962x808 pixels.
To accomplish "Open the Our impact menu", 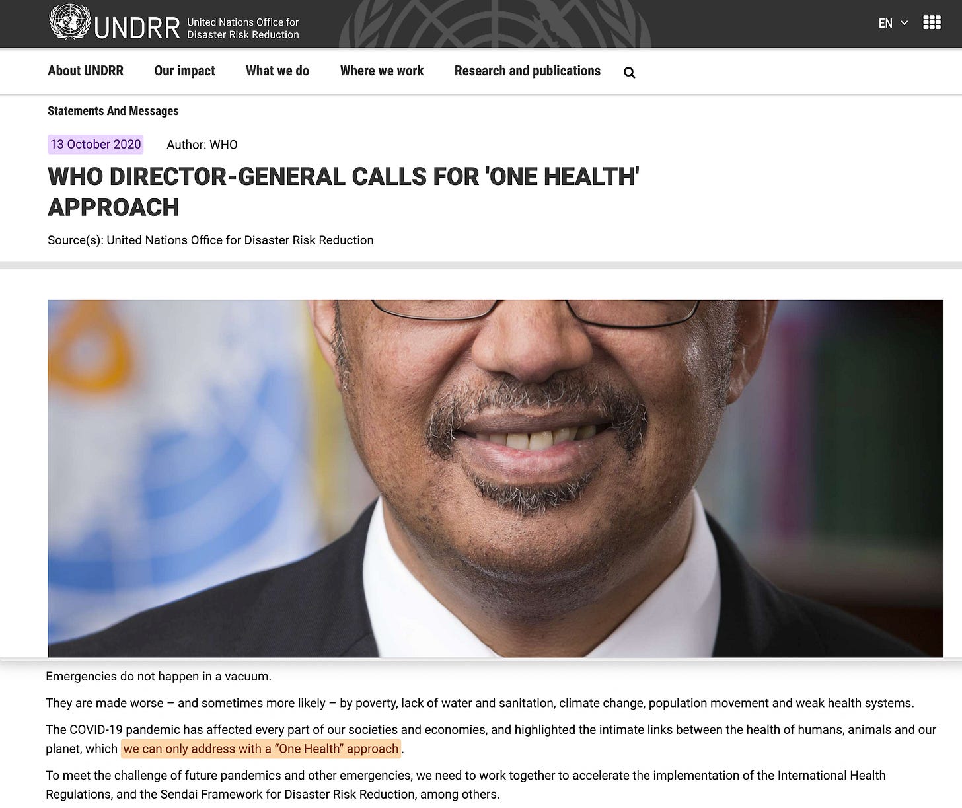I will click(184, 71).
